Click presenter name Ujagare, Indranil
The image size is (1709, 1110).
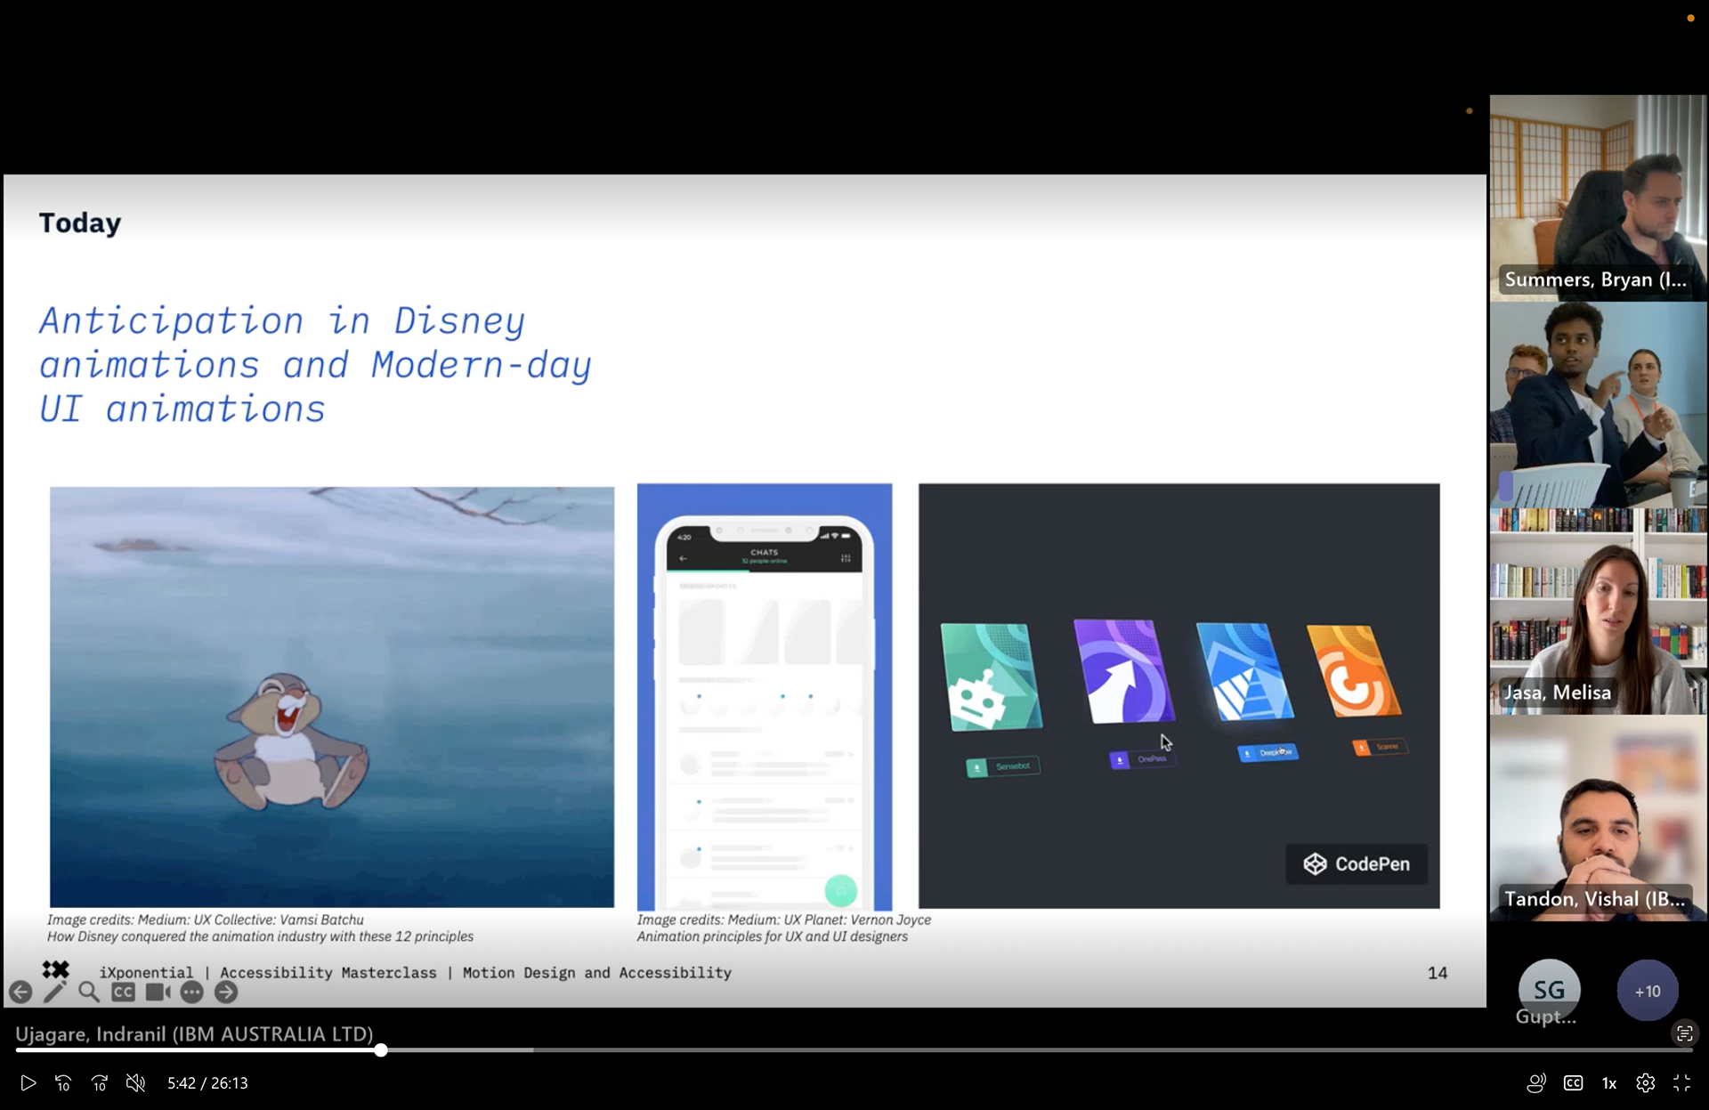click(x=194, y=1033)
